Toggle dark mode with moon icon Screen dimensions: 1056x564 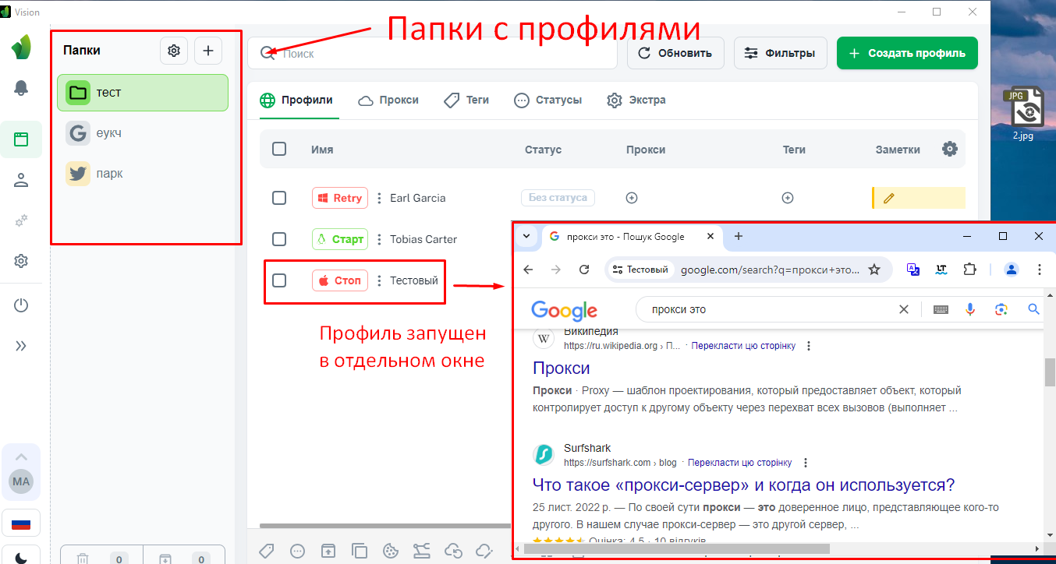21,555
